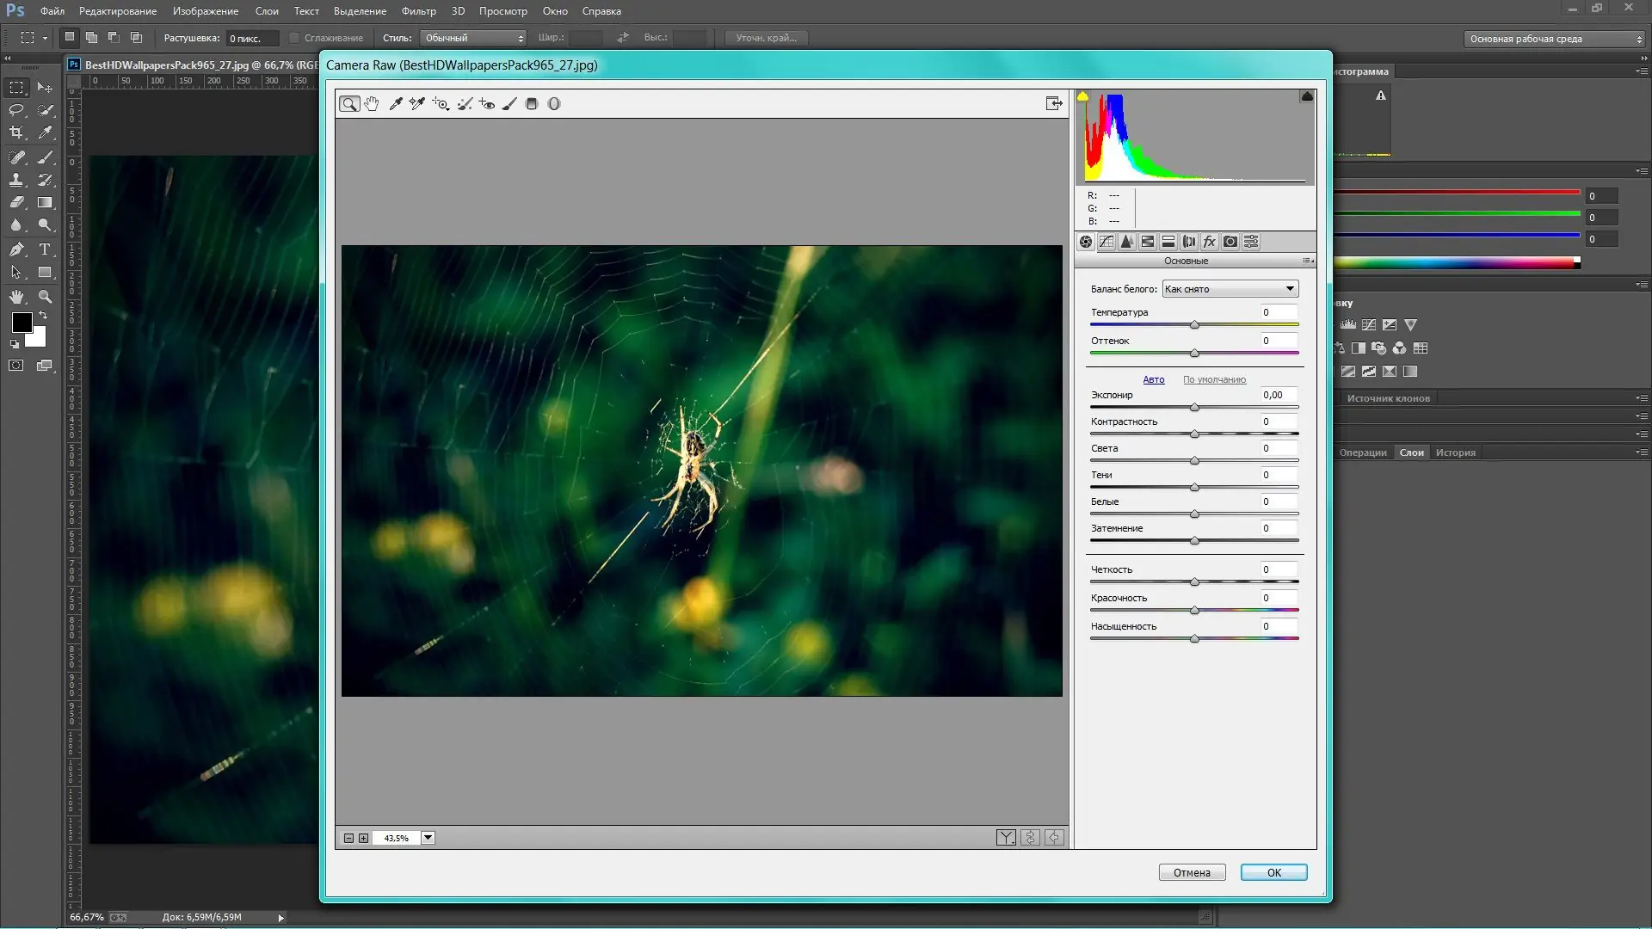1652x929 pixels.
Task: Select the Crop tool in Photoshop toolbox
Action: (x=16, y=132)
